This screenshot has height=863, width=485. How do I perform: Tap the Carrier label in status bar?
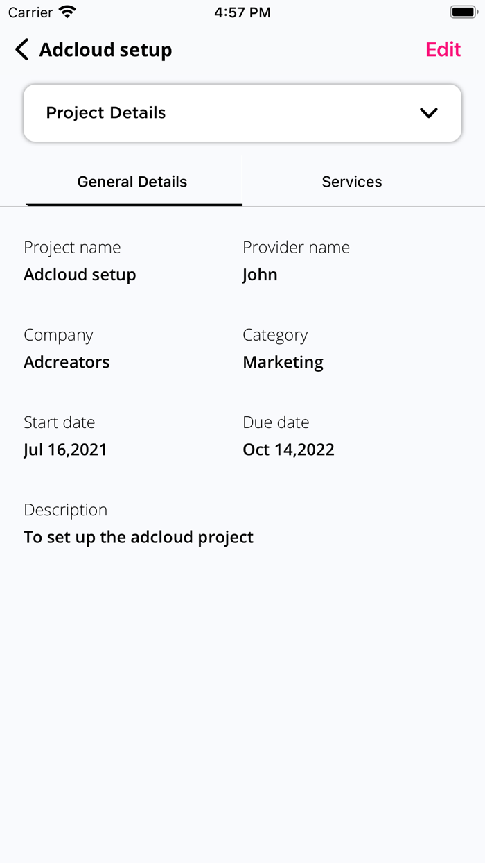click(30, 12)
